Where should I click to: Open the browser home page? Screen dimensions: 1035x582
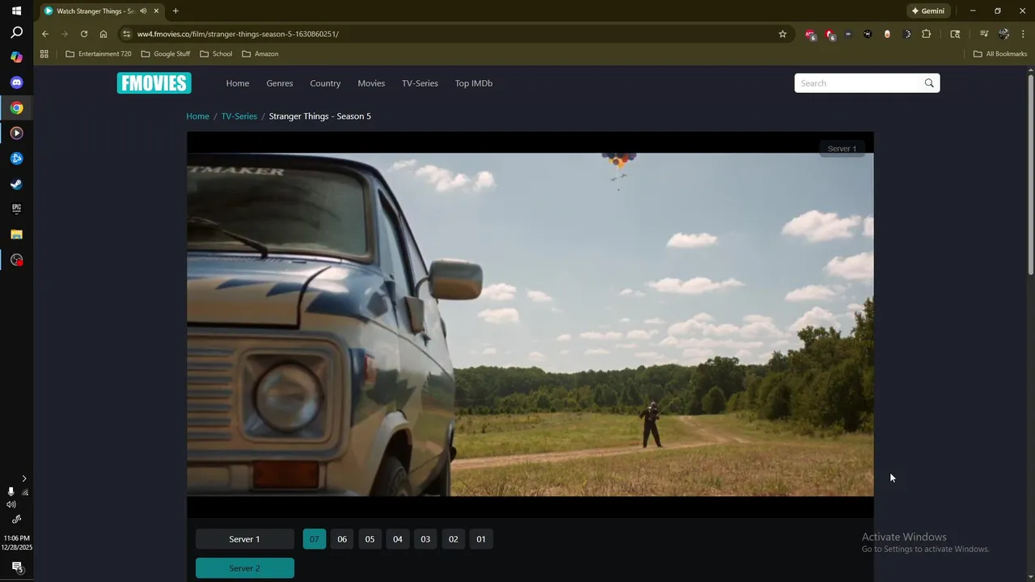click(x=103, y=34)
